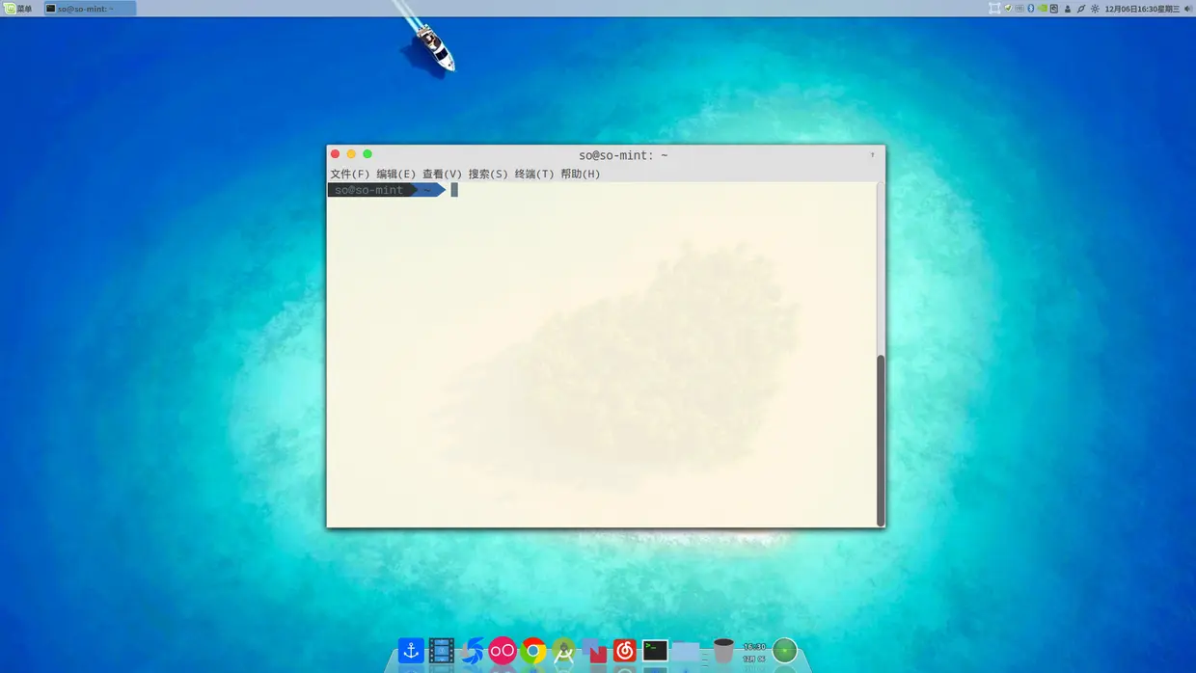Open the 搜索(S) menu

coord(488,175)
